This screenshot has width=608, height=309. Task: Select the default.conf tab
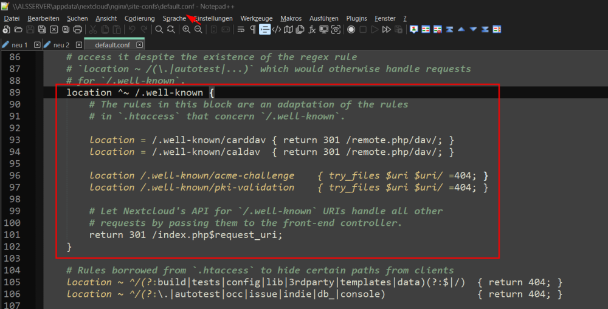pyautogui.click(x=112, y=45)
